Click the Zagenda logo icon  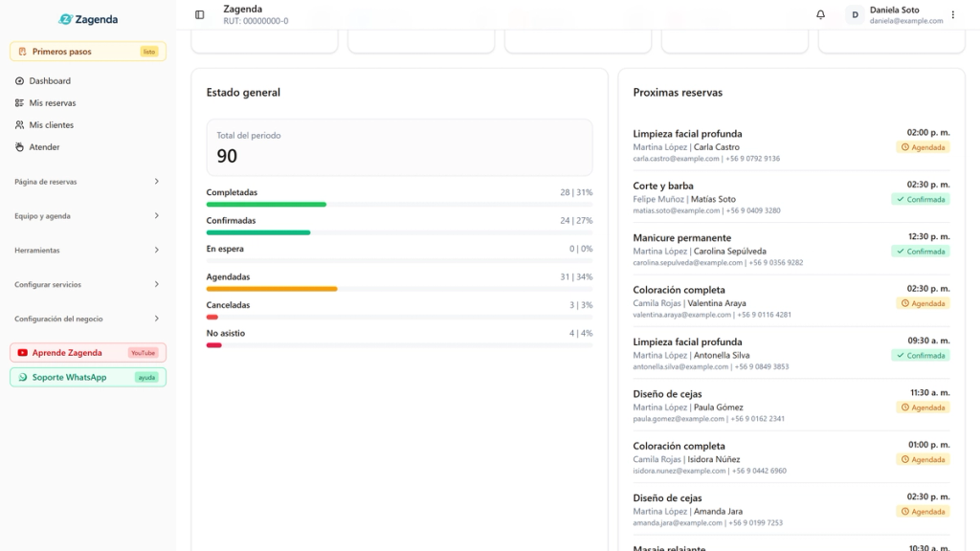click(65, 19)
